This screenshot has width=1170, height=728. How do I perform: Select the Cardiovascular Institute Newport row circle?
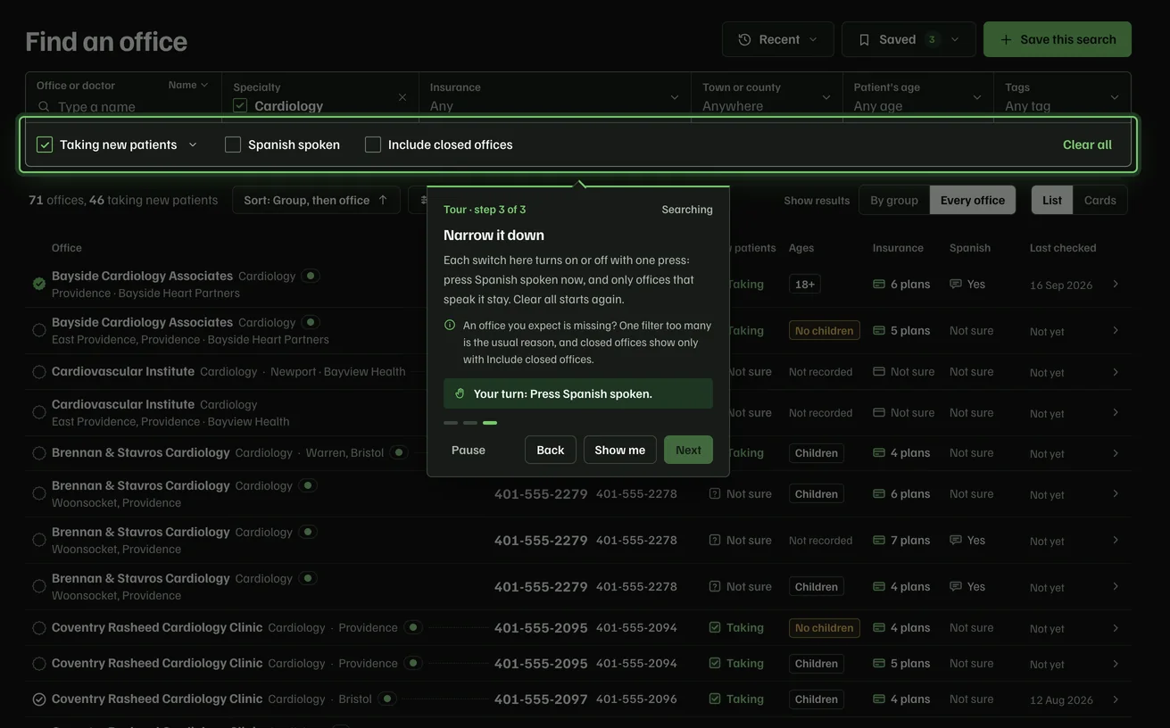coord(39,372)
